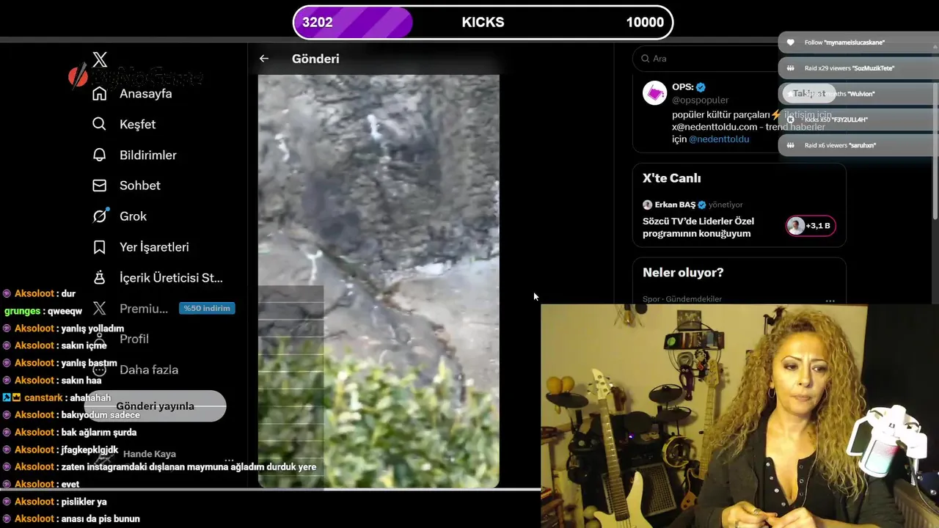The width and height of the screenshot is (939, 528).
Task: Click the chat message 'pislikler ya'
Action: (x=84, y=502)
